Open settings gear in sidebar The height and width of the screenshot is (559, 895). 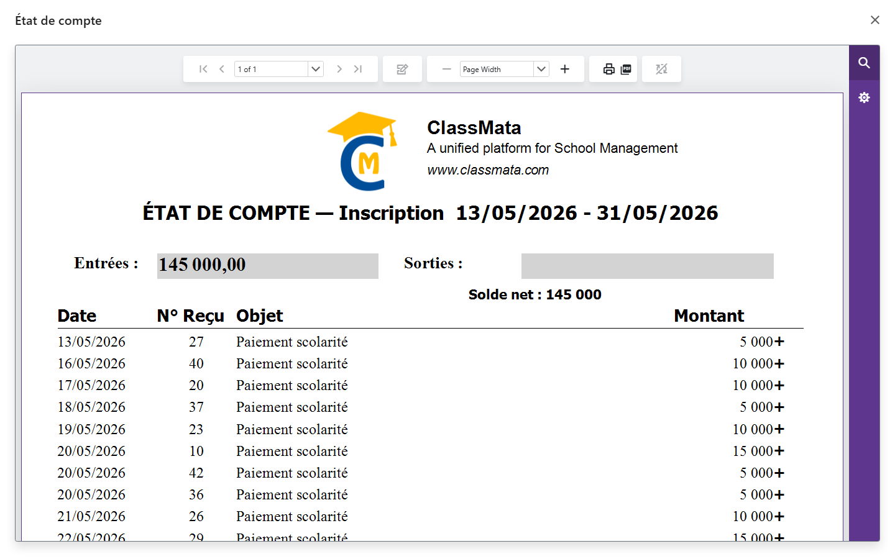tap(864, 98)
